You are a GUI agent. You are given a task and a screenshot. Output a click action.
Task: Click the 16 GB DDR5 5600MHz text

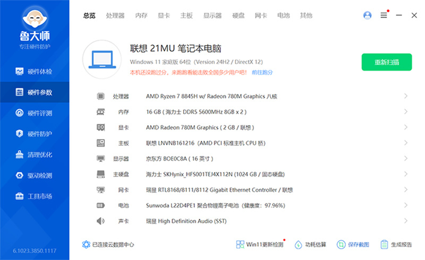point(196,112)
